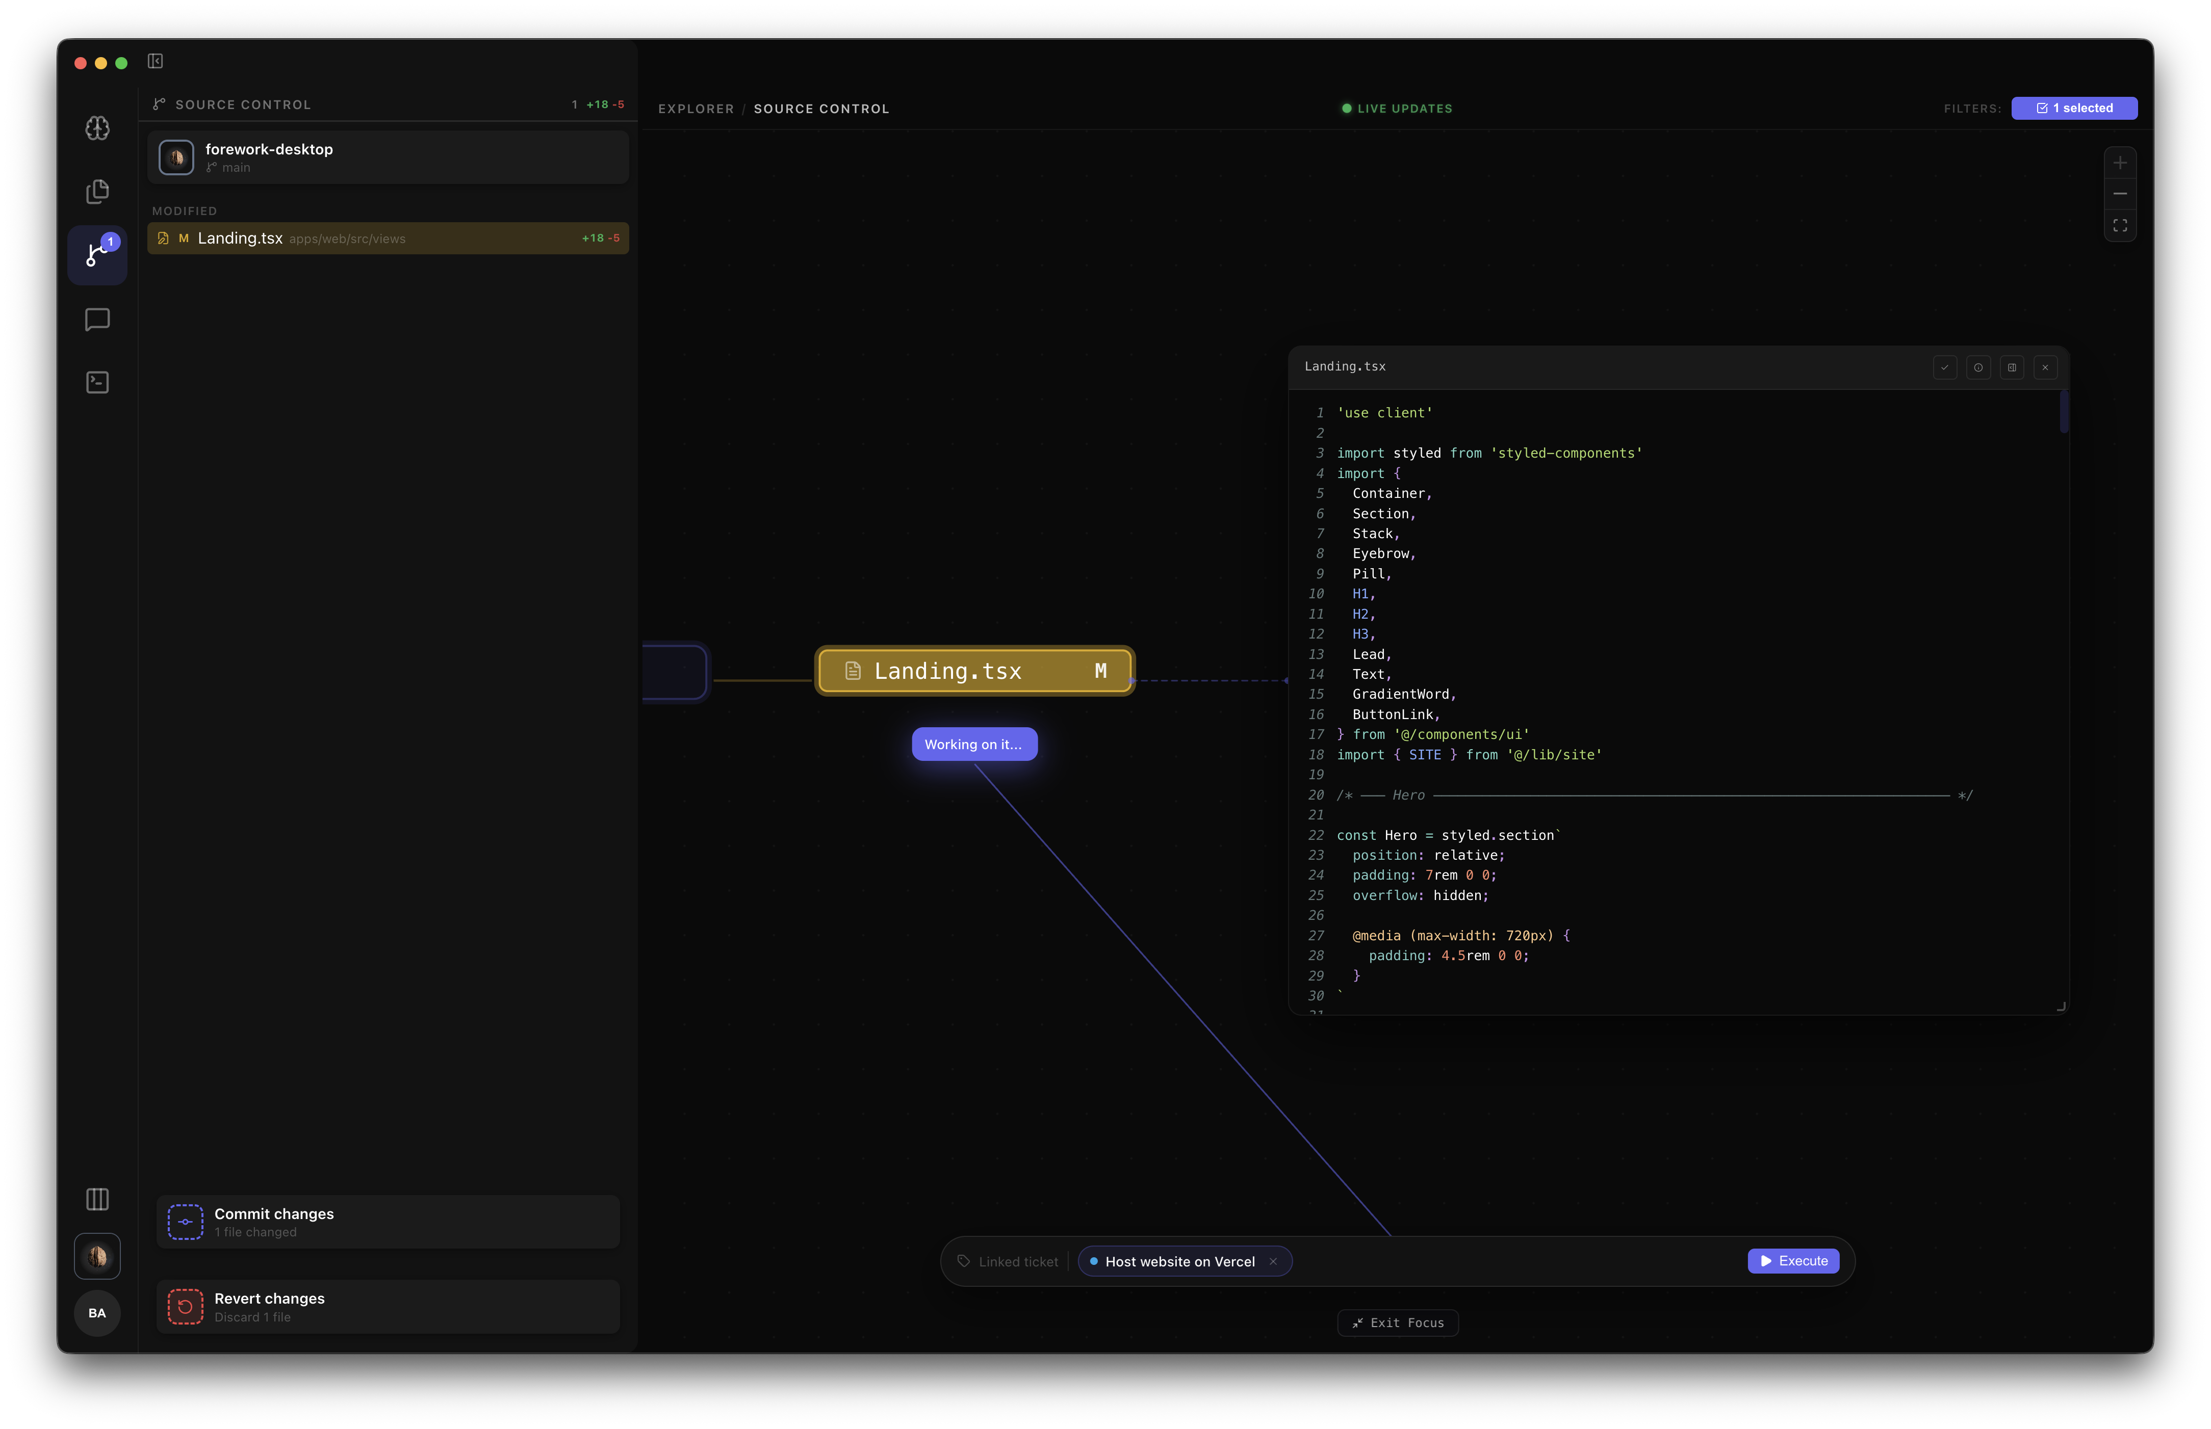The height and width of the screenshot is (1429, 2211).
Task: Click the Execute button
Action: click(1792, 1261)
